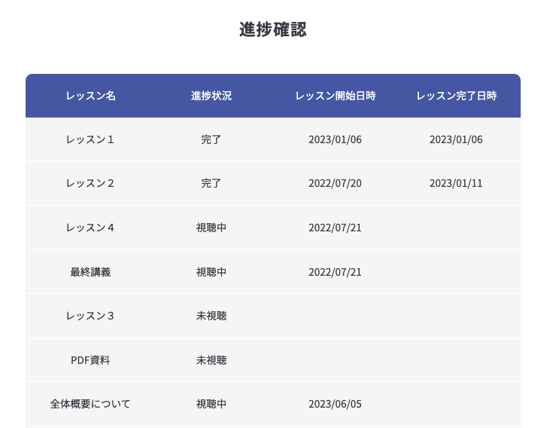Select the レッスン２ lesson name
The width and height of the screenshot is (550, 428).
click(90, 183)
